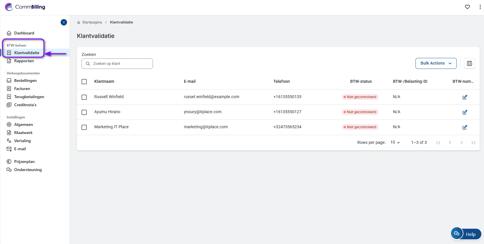Open the edit icon for Marketing IT Place
Screen dimensions: 484x244
point(465,127)
